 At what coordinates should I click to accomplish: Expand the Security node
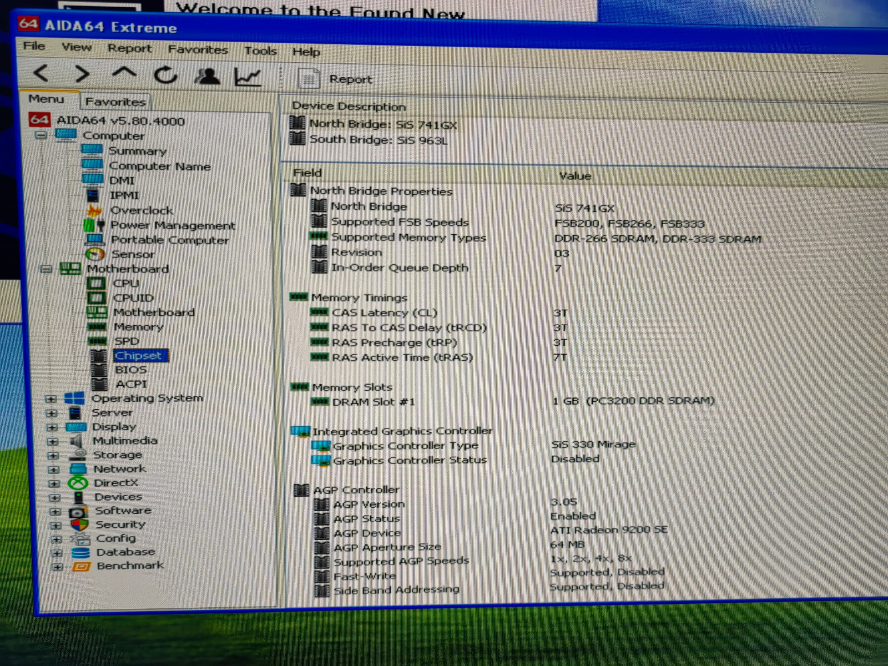[x=56, y=526]
